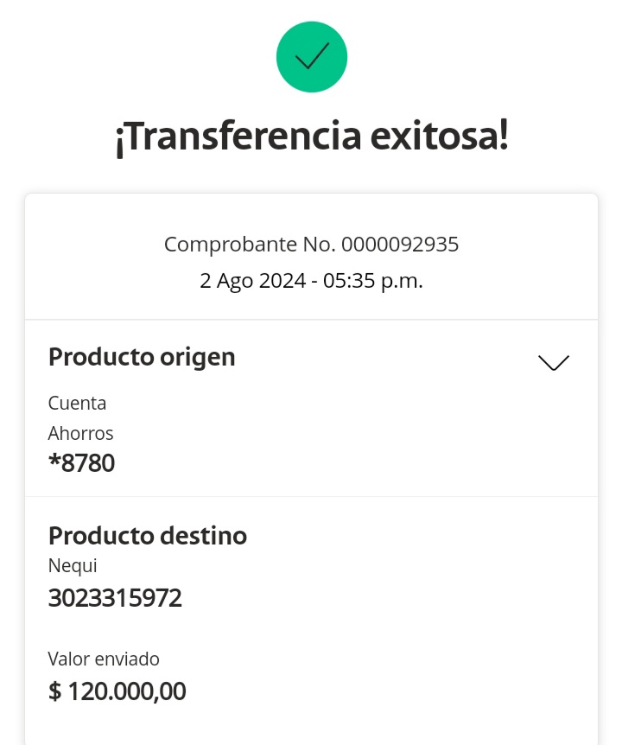Select the destination number 3023315972
The width and height of the screenshot is (622, 745).
click(115, 598)
